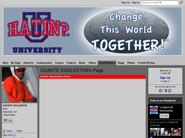Click the Find us on Facebook header
185x138 pixels.
point(163,101)
